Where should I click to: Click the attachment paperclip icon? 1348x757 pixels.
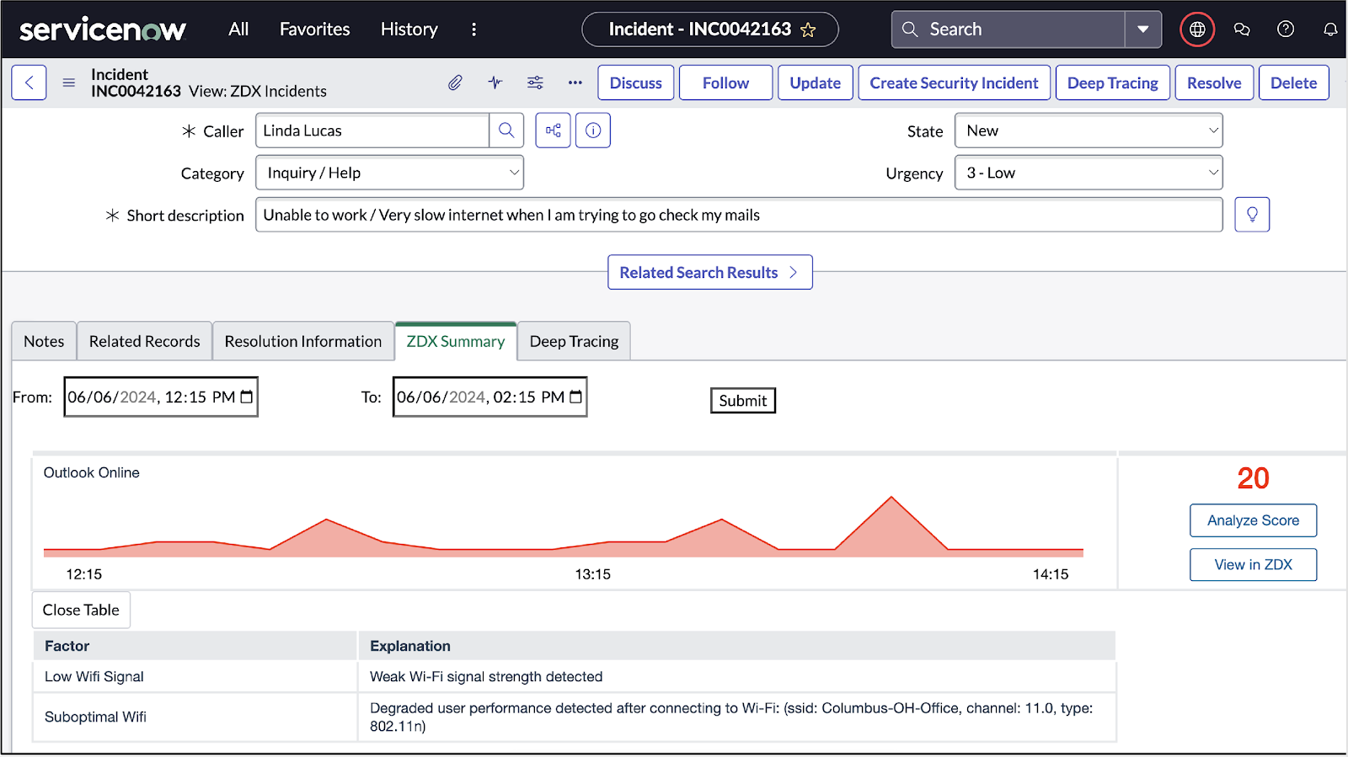(x=455, y=83)
